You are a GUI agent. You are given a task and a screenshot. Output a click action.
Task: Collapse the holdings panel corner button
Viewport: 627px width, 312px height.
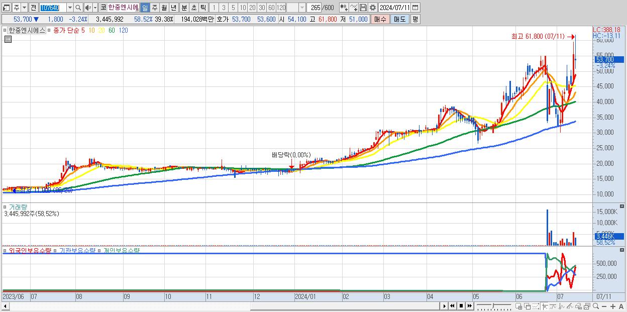click(622, 251)
